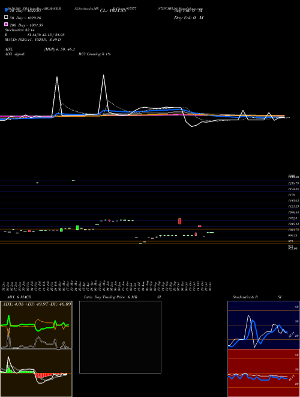The image size is (300, 397).
Task: Select the 'SI 14/5: 42.15 / 38.03' readout
Action: (x=46, y=35)
